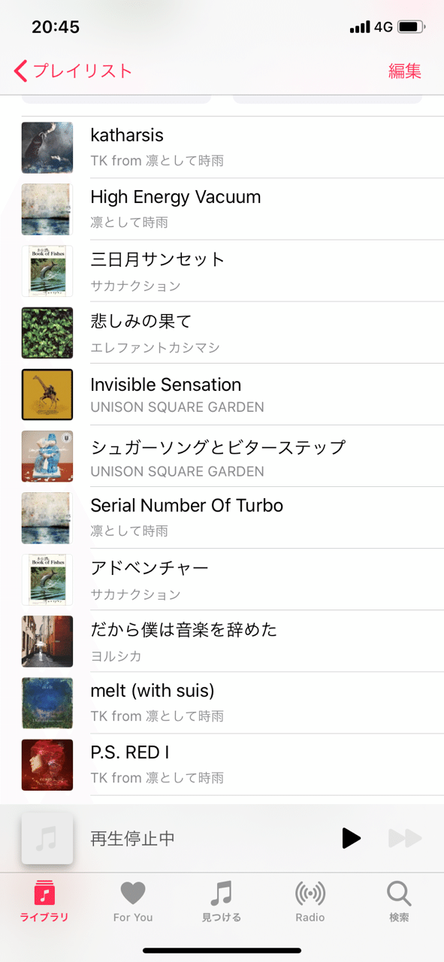
Task: Tap the katharsis album artwork
Action: (x=47, y=147)
